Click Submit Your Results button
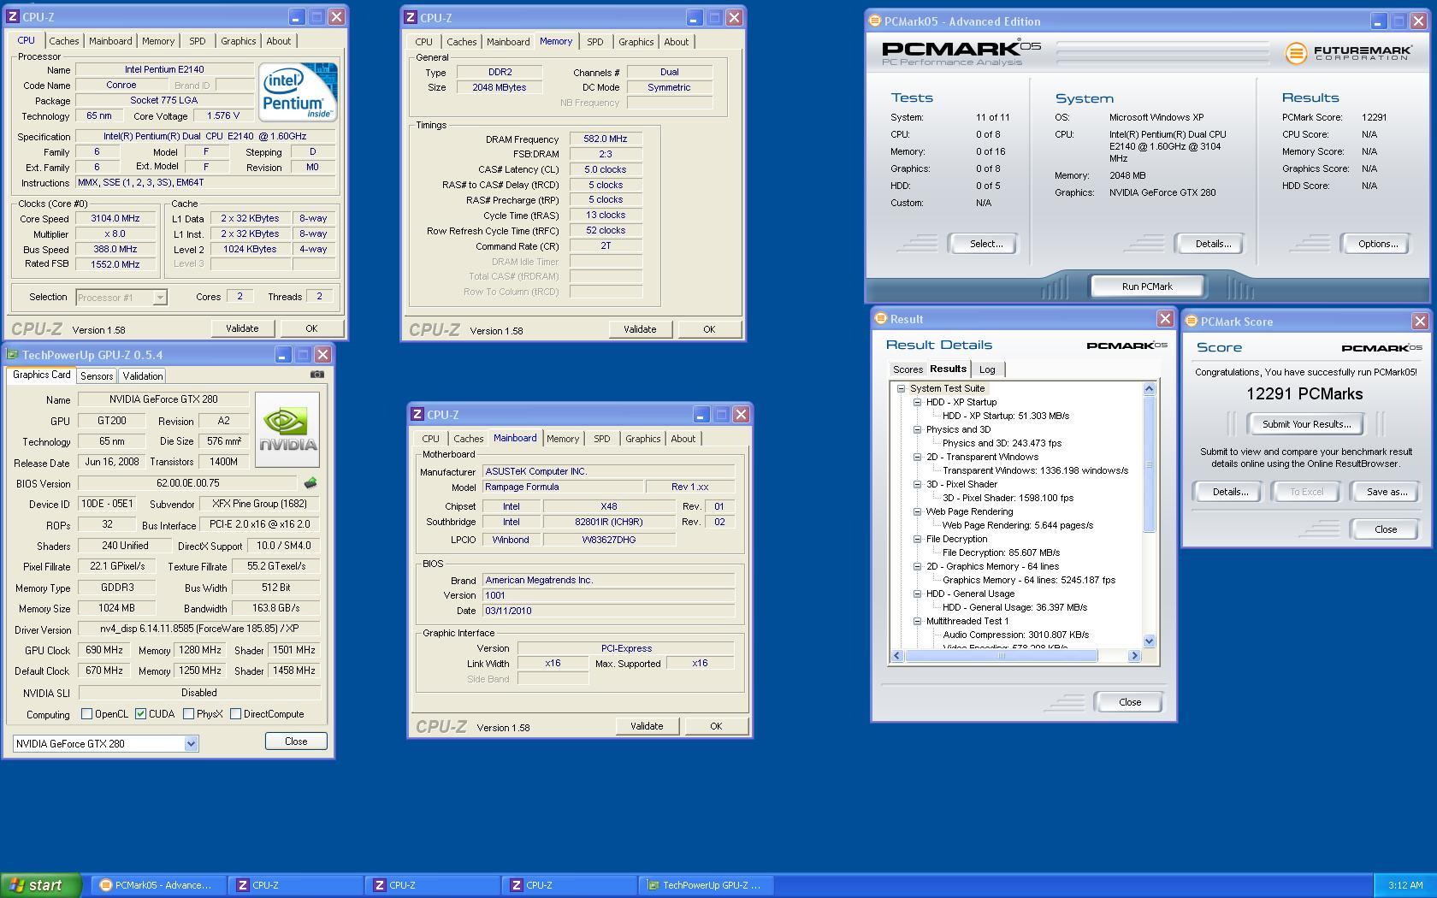The height and width of the screenshot is (898, 1437). click(1306, 424)
